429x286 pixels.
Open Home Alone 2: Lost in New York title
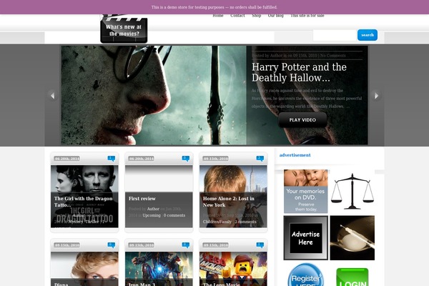pos(229,202)
